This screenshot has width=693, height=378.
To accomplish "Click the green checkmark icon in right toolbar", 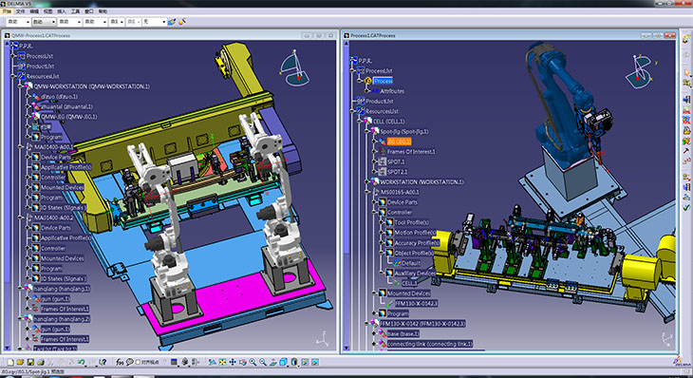I will click(686, 207).
